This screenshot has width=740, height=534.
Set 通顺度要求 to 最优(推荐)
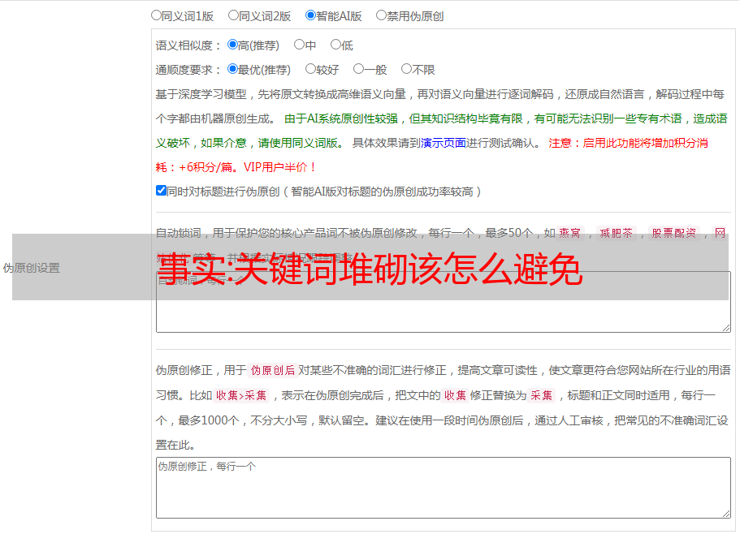232,69
